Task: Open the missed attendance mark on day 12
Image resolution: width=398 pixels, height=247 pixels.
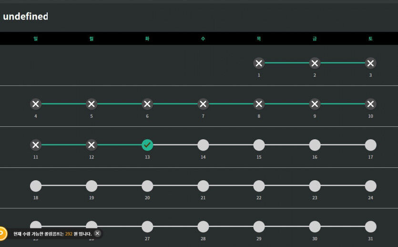Action: click(x=92, y=145)
